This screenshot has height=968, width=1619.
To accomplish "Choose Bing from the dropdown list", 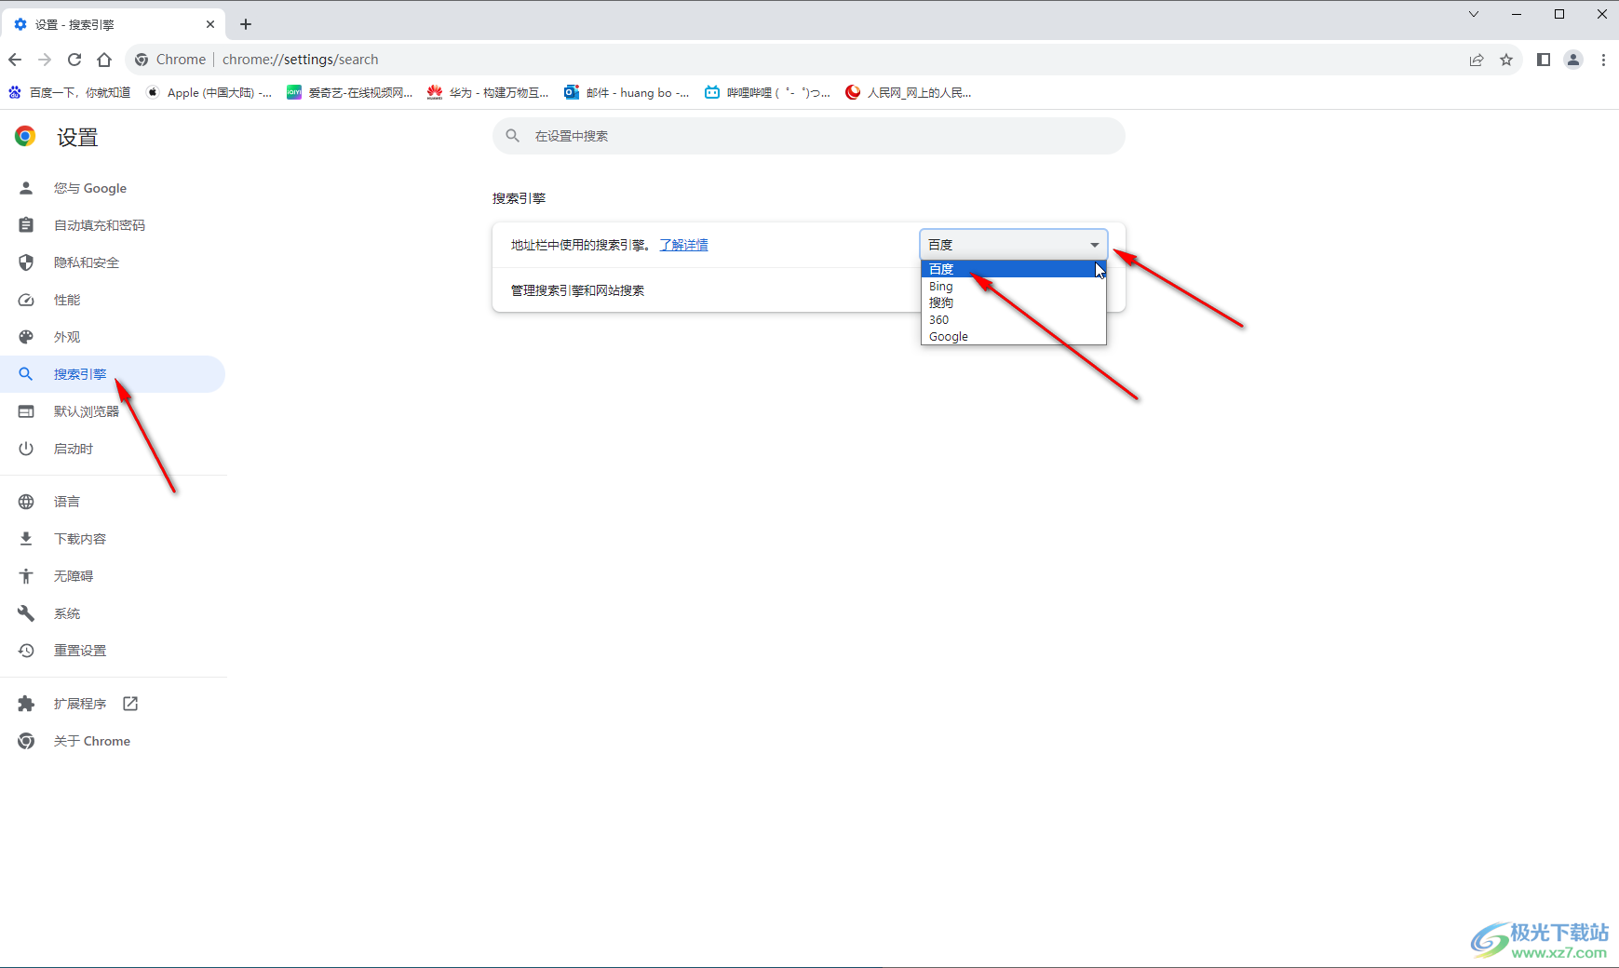I will (x=1014, y=286).
